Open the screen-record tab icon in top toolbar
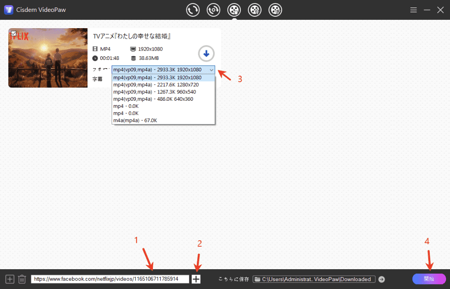This screenshot has width=450, height=289. (213, 10)
